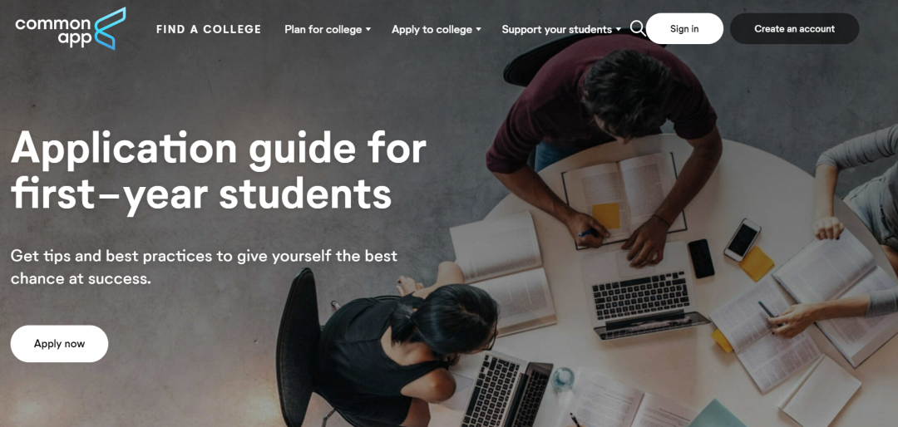Open the FIND A COLLEGE menu item
898x427 pixels.
(209, 29)
